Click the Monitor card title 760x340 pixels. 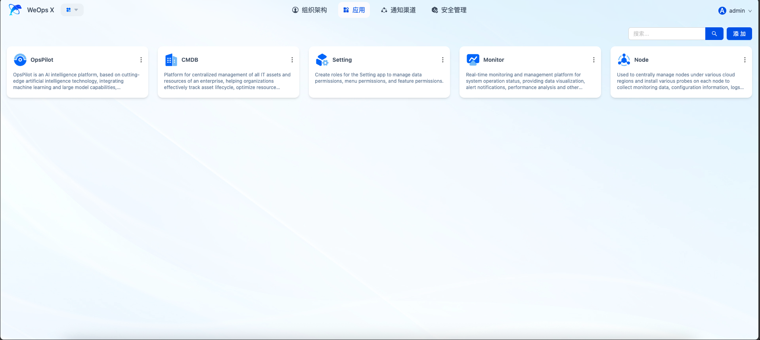(494, 60)
